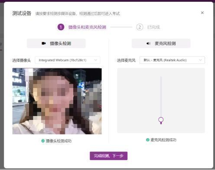Click the 选择麦克风 label
Screen dimensions: 215x170
click(x=126, y=60)
